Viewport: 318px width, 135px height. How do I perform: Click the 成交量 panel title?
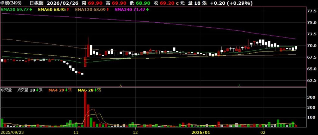pos(6,90)
